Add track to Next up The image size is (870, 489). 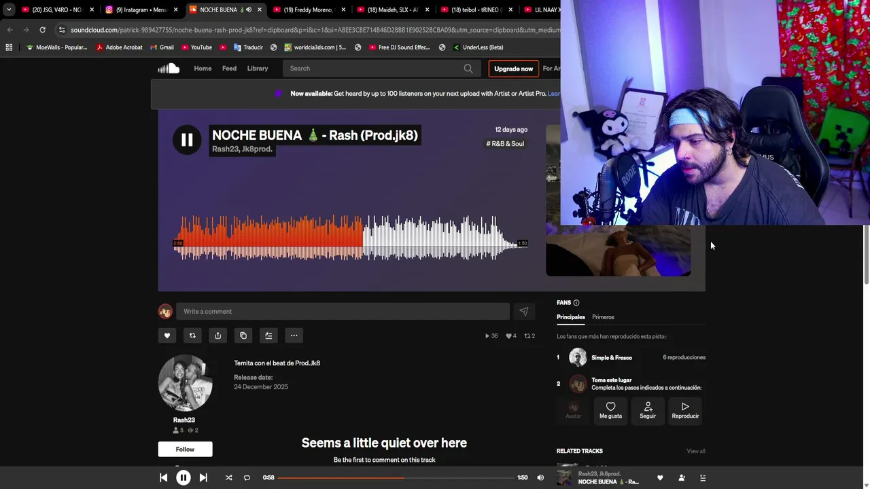(268, 336)
